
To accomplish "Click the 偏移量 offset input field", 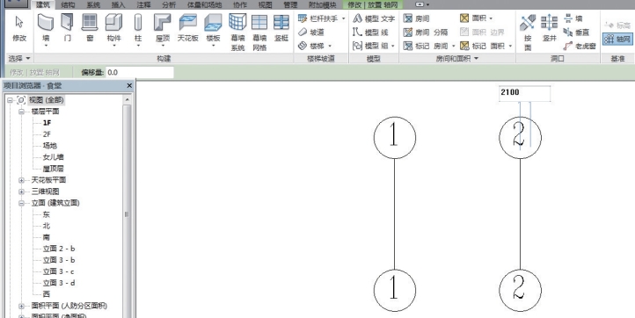I will [x=139, y=72].
